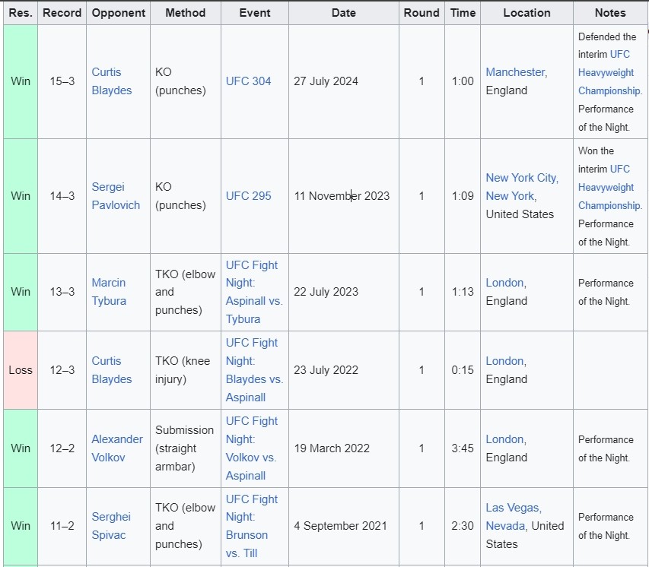Click the 3:45 time cell
The width and height of the screenshot is (649, 567).
click(463, 448)
